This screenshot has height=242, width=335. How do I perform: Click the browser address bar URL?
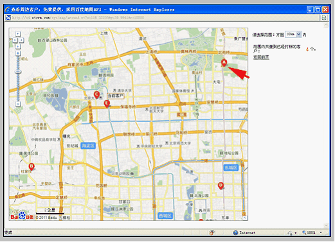tap(78, 18)
